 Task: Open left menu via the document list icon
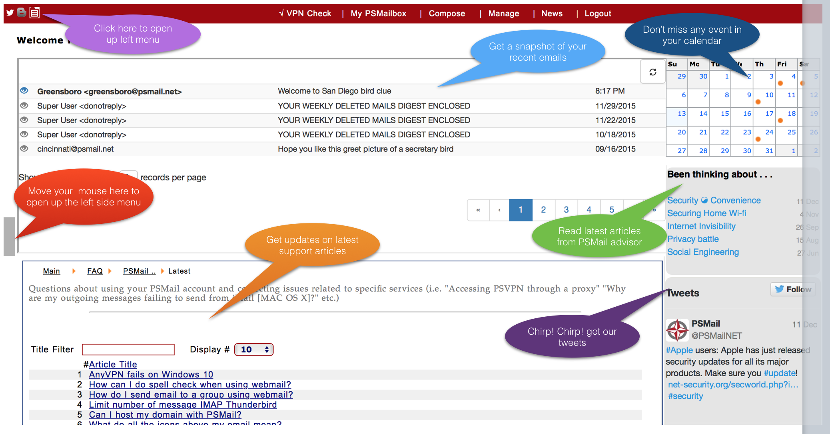click(x=35, y=13)
